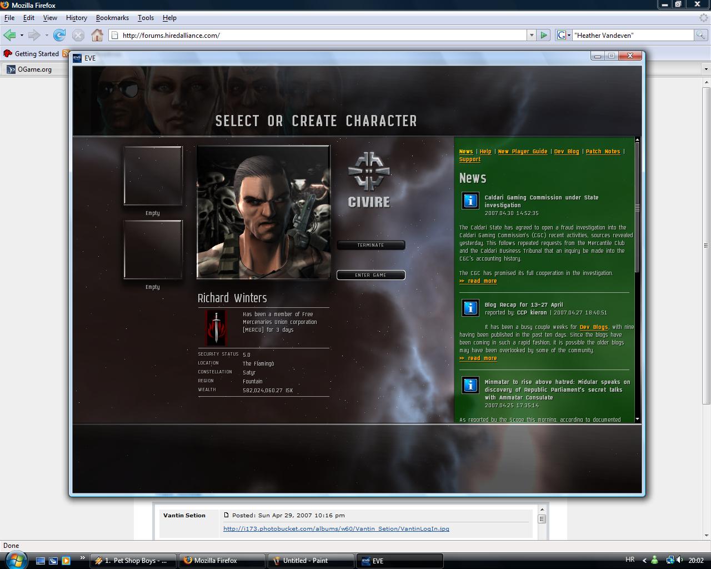Select the OGame.org browser tab

coord(34,69)
